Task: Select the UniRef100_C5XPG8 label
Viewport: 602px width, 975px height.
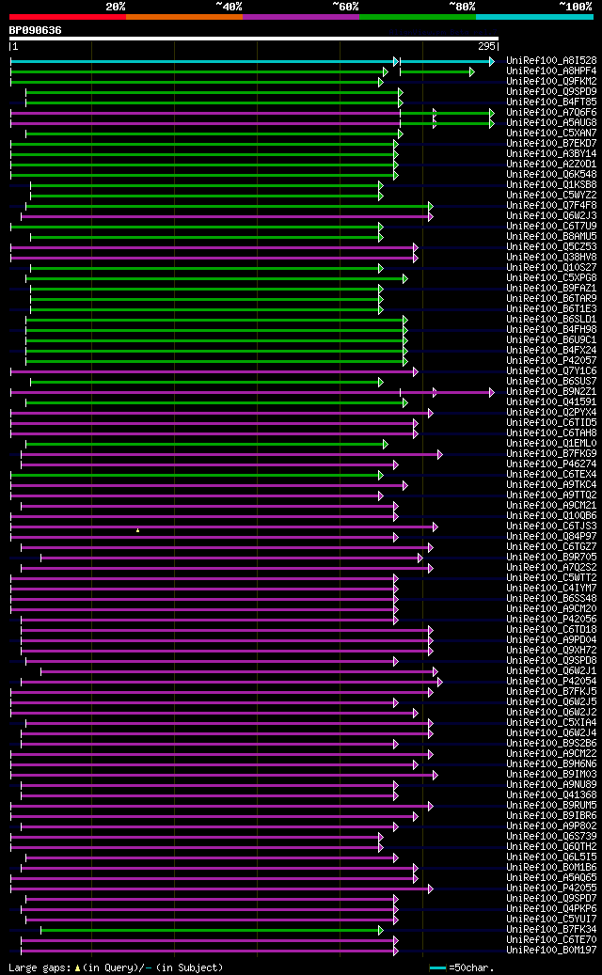Action: pyautogui.click(x=551, y=278)
